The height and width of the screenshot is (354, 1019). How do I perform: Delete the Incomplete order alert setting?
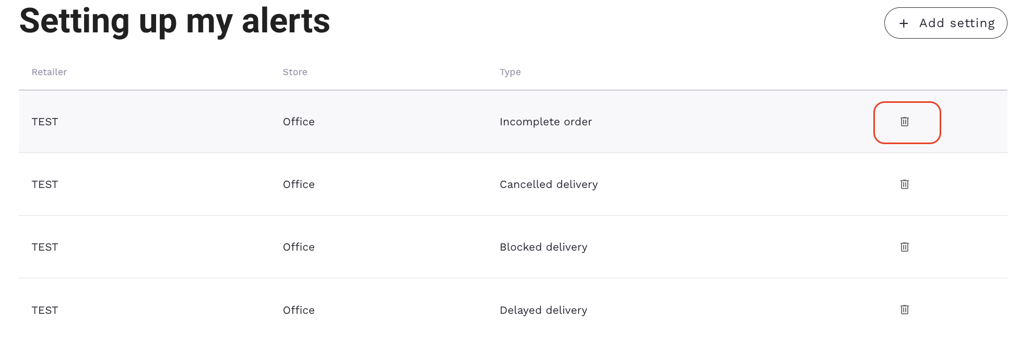coord(905,122)
